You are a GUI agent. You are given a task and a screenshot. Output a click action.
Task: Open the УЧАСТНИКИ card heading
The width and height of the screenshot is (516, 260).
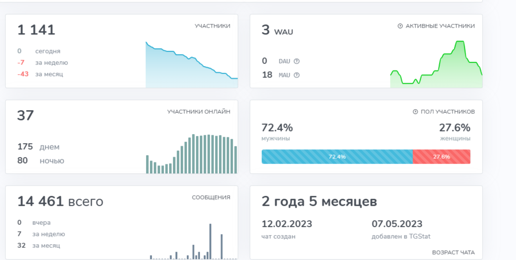point(212,26)
